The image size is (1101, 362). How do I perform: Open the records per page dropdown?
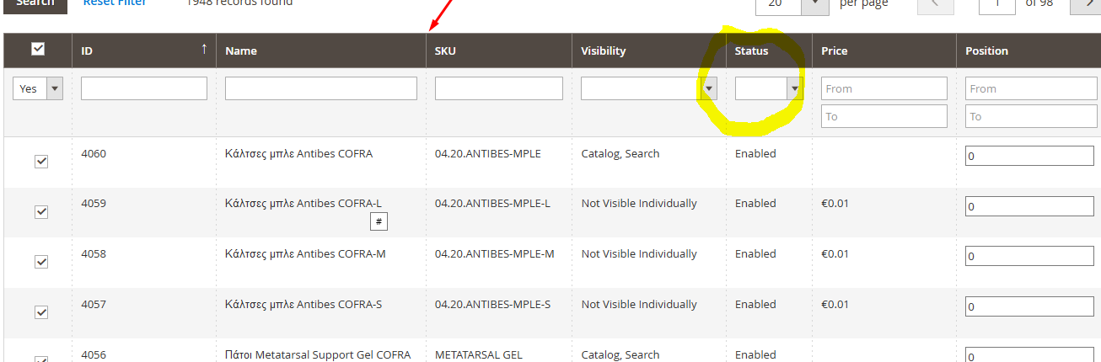(x=792, y=4)
